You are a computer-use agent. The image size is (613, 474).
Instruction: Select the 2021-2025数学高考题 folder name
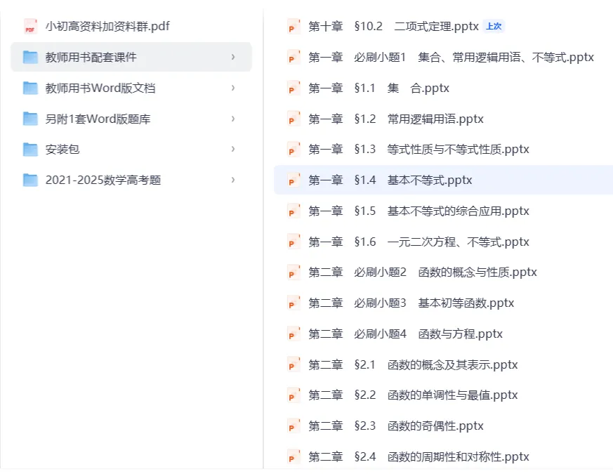tap(103, 180)
